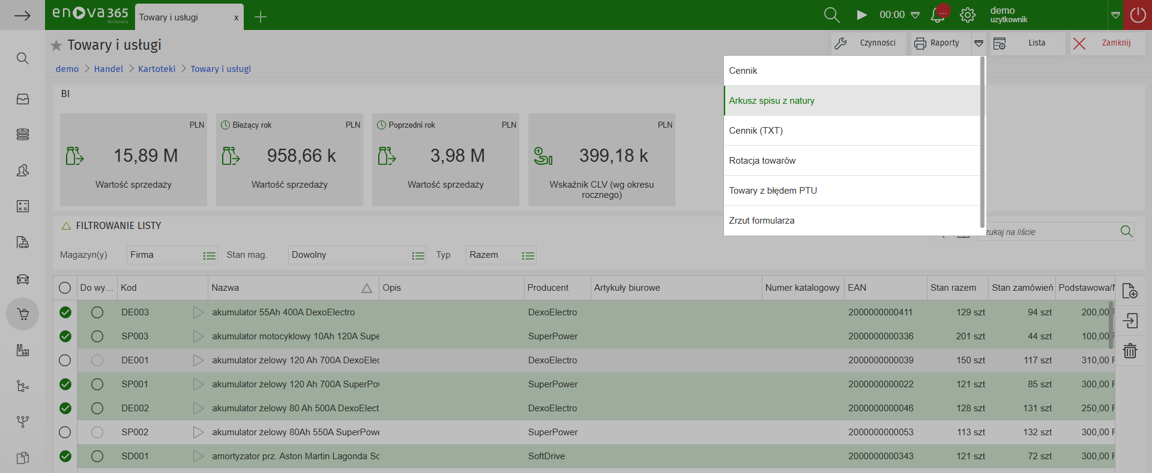Start the timer with play button
The height and width of the screenshot is (473, 1152).
pos(861,15)
